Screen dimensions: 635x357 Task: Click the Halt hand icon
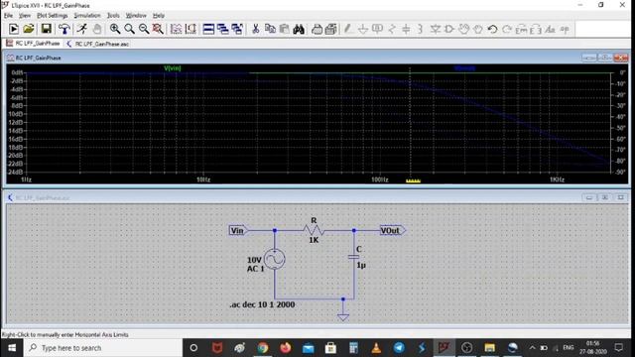coord(97,29)
